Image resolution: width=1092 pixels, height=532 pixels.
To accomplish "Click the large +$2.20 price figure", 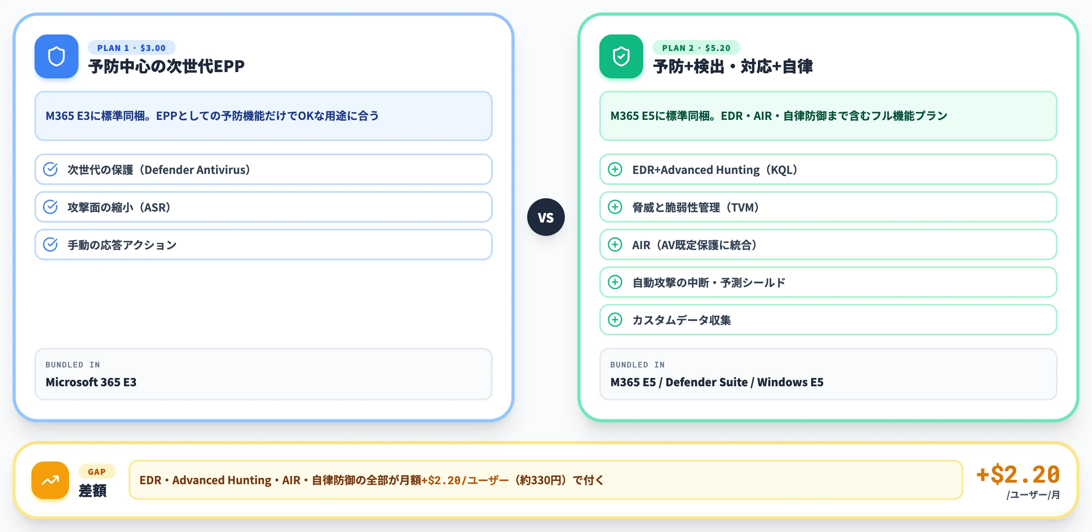I will point(1018,474).
